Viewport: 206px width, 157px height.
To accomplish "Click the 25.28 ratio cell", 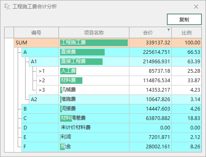I will (x=187, y=71).
